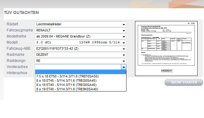Open the Fahrzeugmarke dropdown showing RENAULT
204x118 pixels.
pos(81,30)
